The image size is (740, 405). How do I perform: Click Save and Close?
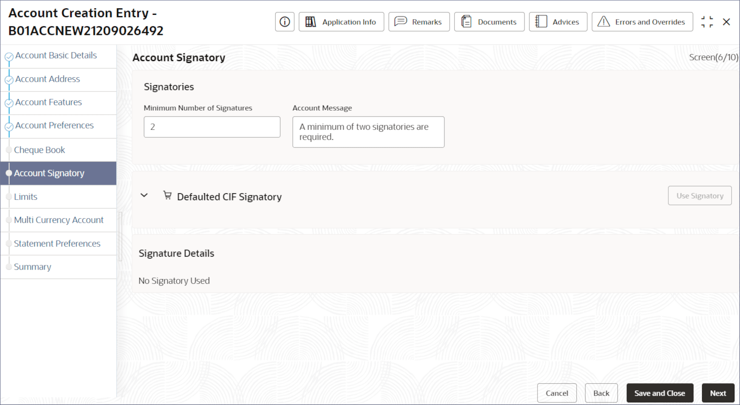point(660,393)
